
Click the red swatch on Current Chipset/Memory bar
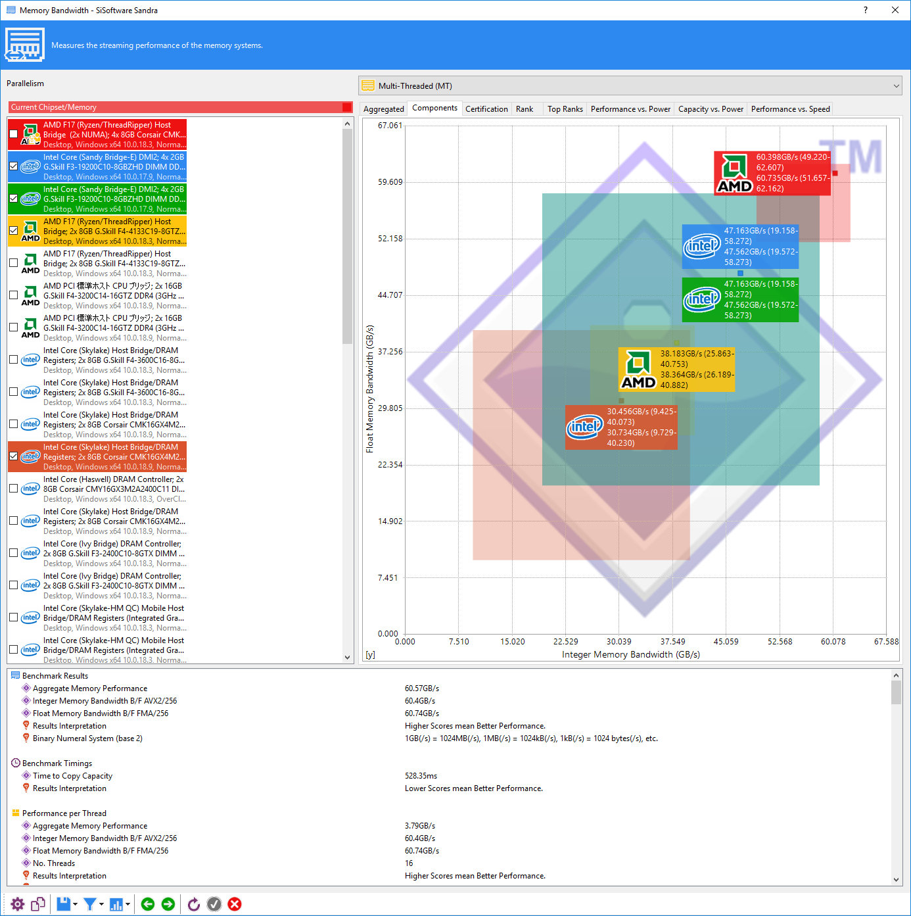pyautogui.click(x=347, y=107)
